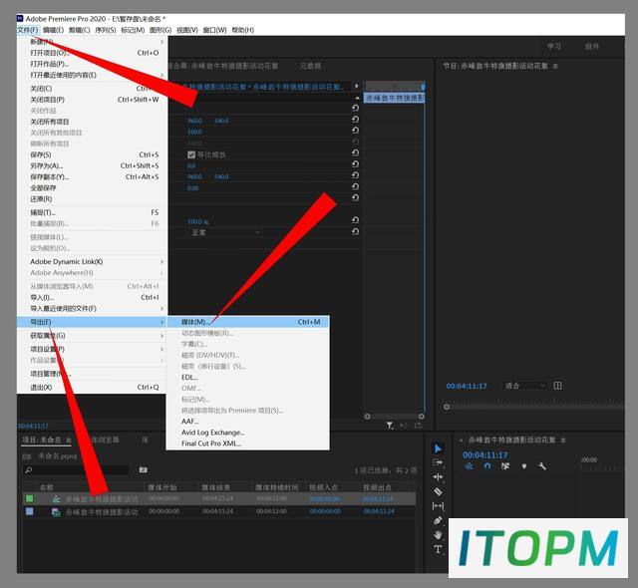Open the 编辑(E) menu

pyautogui.click(x=53, y=30)
